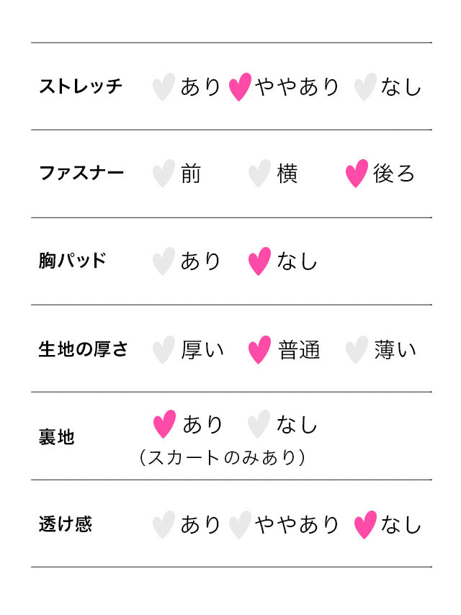This screenshot has width=461, height=615.
Task: Select the pink 普通 heart option
Action: click(259, 350)
